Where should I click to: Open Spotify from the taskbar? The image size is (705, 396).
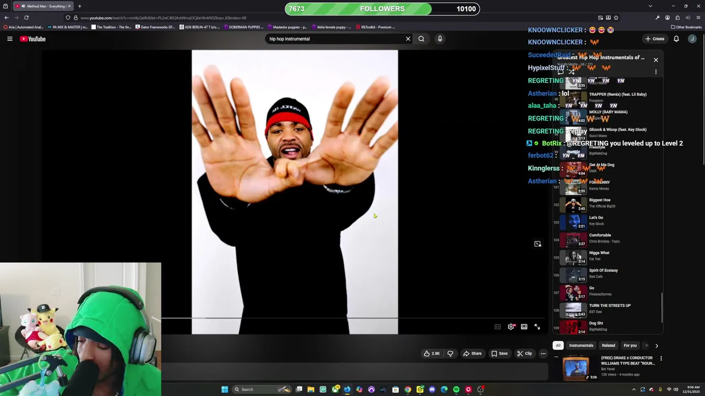456,389
